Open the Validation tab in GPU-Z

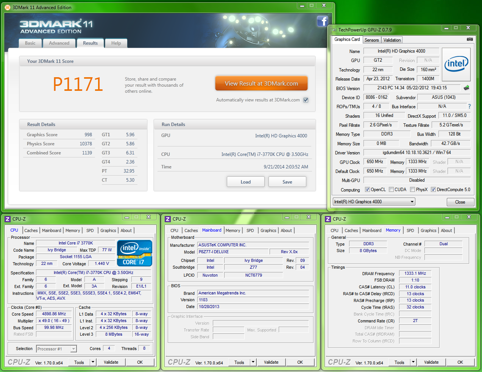point(392,40)
